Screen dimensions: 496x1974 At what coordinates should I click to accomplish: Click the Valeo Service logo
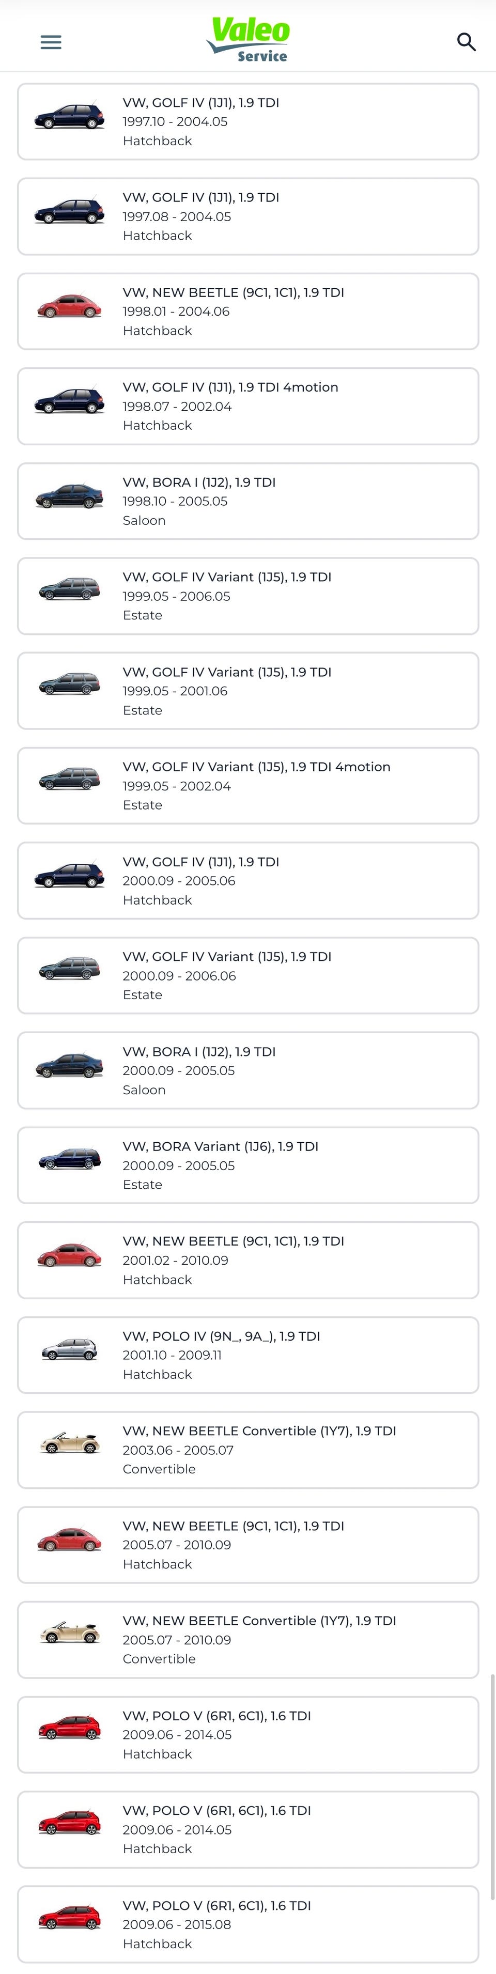[249, 40]
